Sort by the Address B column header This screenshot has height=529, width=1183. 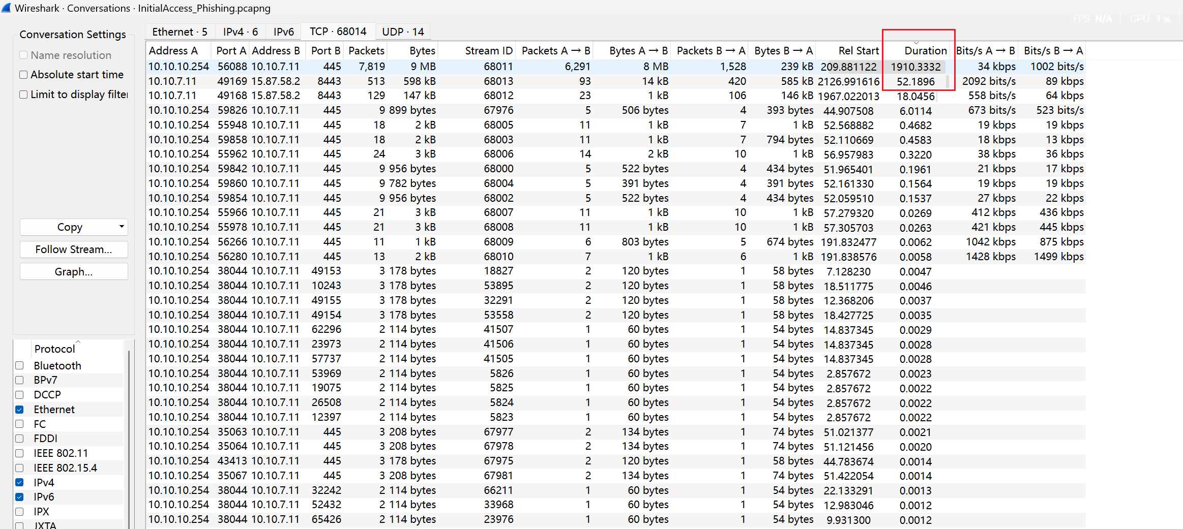click(276, 51)
